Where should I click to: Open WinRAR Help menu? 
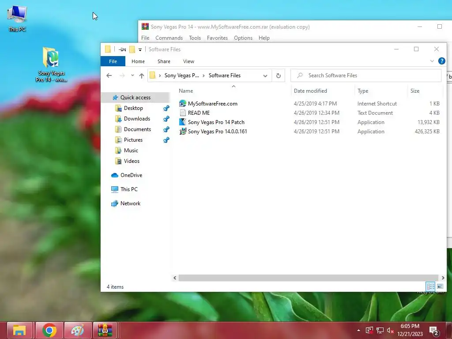pyautogui.click(x=264, y=38)
